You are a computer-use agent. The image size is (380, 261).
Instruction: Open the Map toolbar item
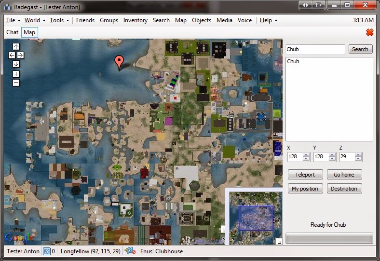[181, 20]
